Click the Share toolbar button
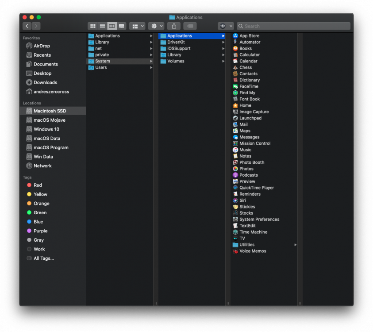The image size is (373, 332). tap(174, 26)
